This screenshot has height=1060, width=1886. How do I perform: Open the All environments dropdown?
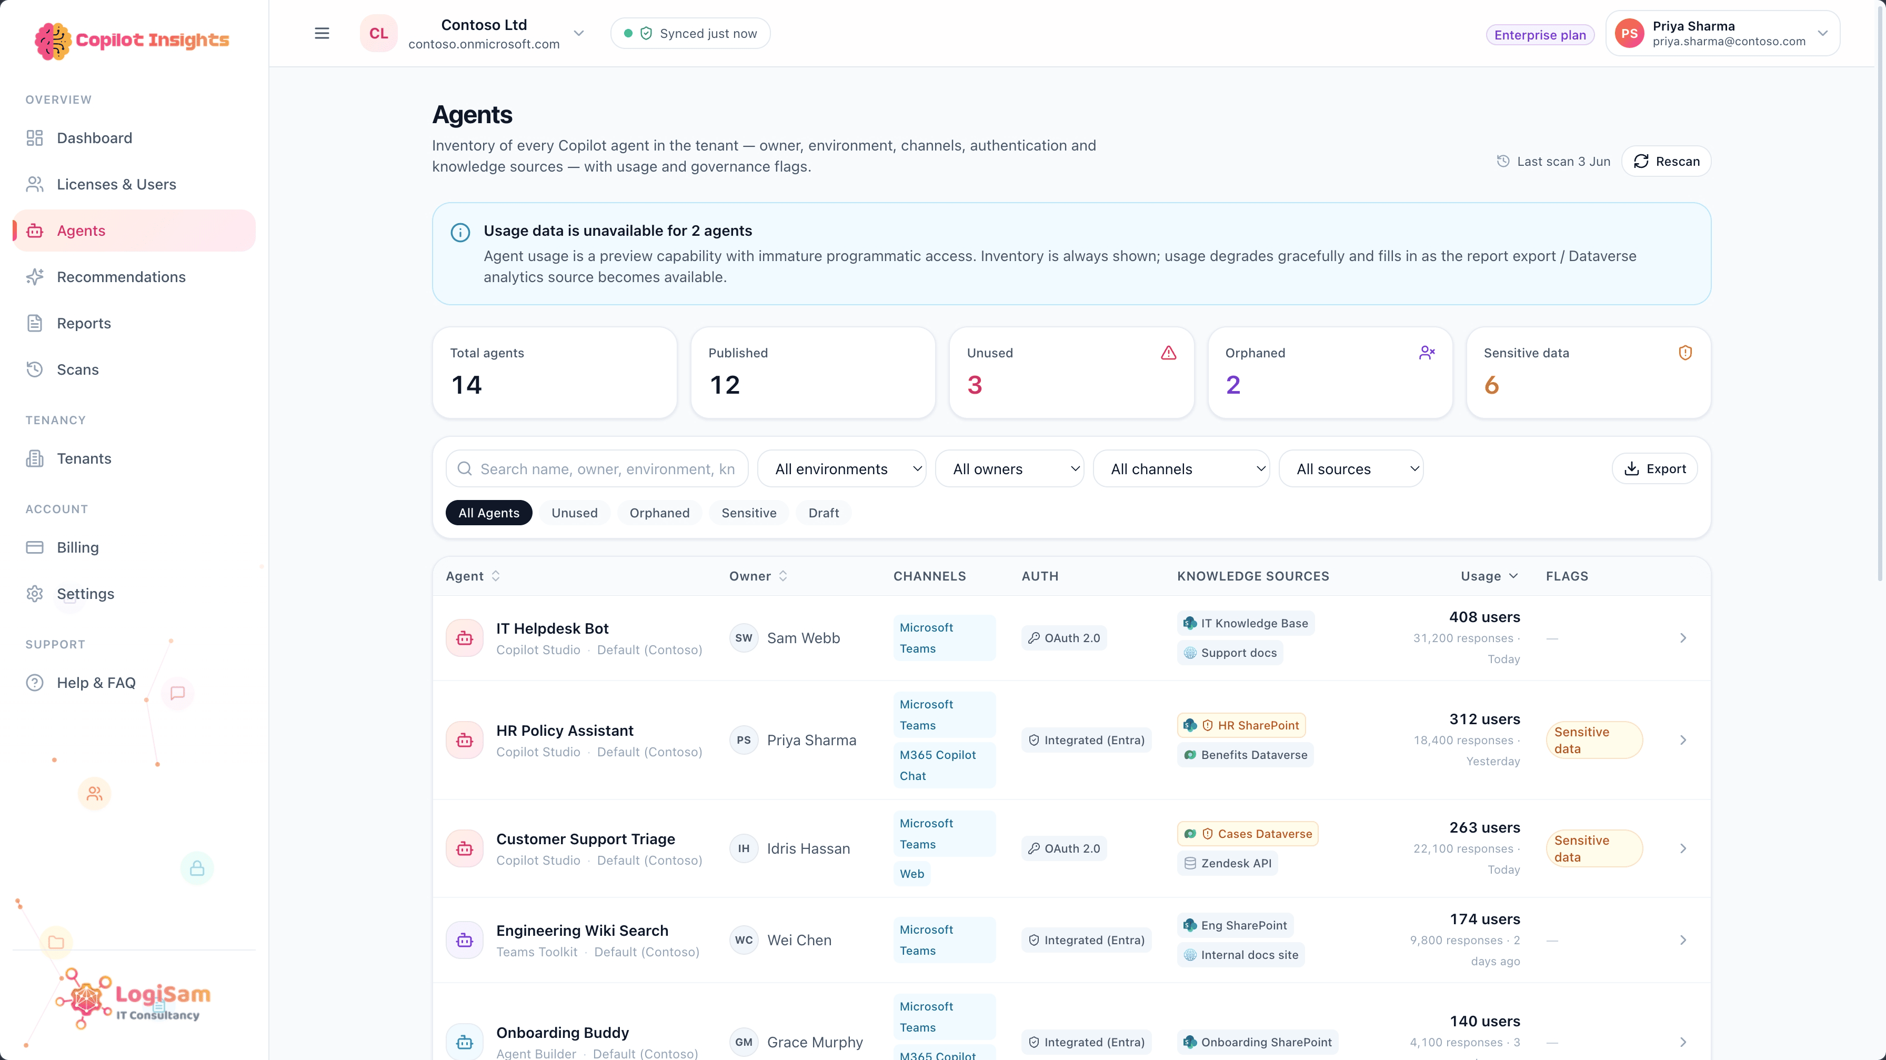point(841,468)
